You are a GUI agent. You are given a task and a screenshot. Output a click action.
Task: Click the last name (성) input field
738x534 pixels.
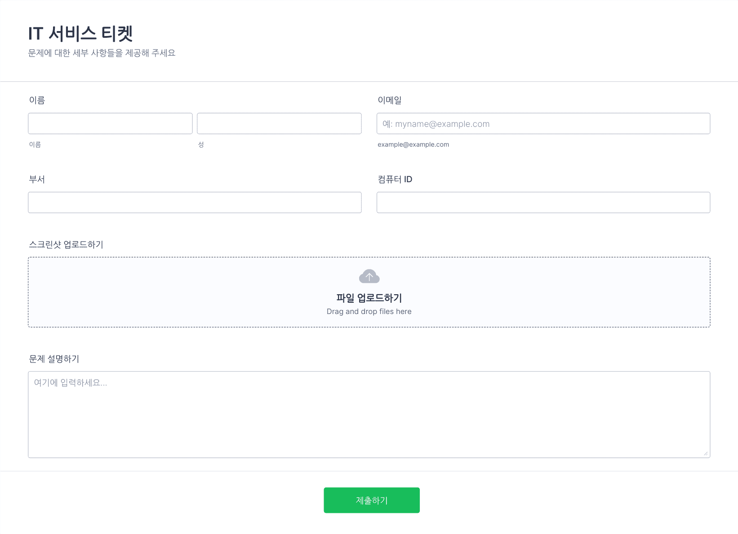pos(279,123)
